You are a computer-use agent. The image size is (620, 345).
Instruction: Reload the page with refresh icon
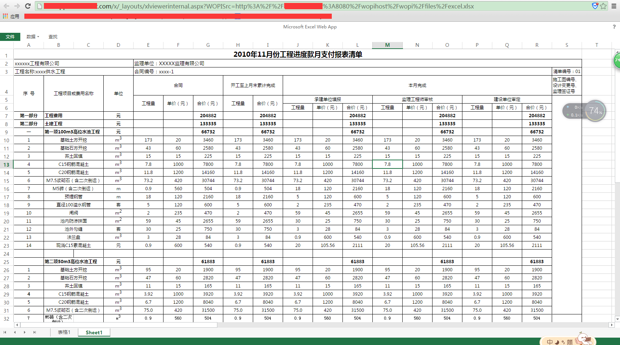pyautogui.click(x=28, y=6)
